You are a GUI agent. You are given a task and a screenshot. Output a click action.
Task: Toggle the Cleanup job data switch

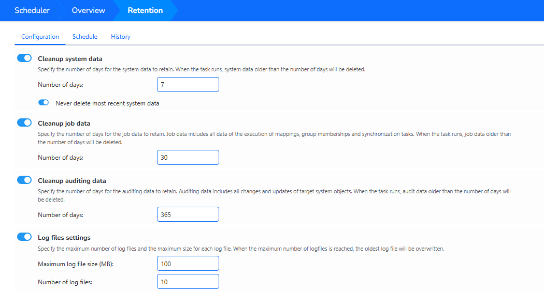[24, 122]
